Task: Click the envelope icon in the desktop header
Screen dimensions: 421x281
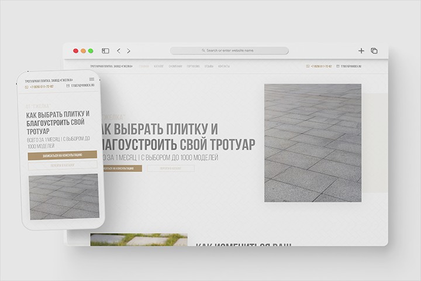Action: coord(338,66)
